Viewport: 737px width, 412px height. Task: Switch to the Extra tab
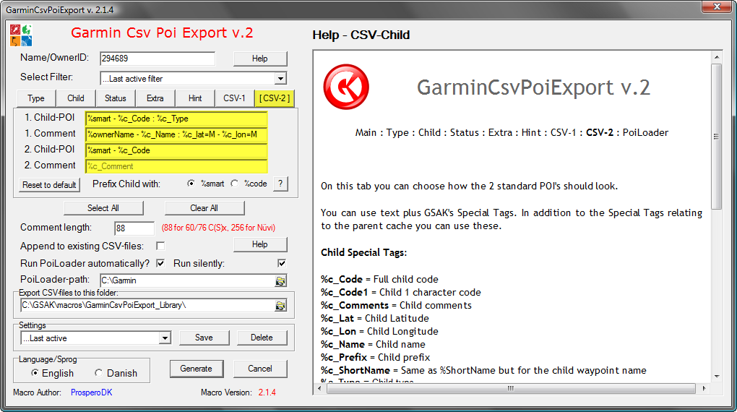(x=155, y=98)
